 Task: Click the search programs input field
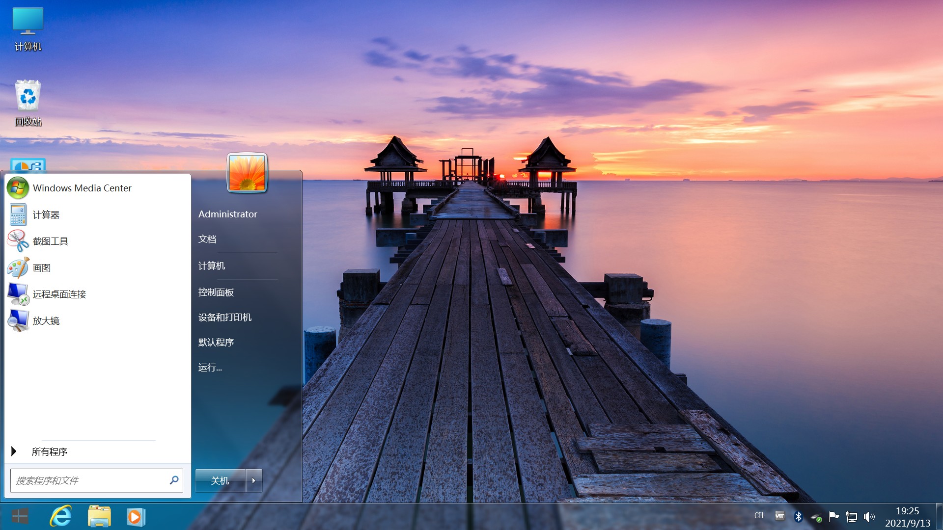click(95, 480)
